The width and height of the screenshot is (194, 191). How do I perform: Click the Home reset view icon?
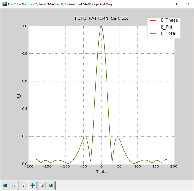[5, 185]
